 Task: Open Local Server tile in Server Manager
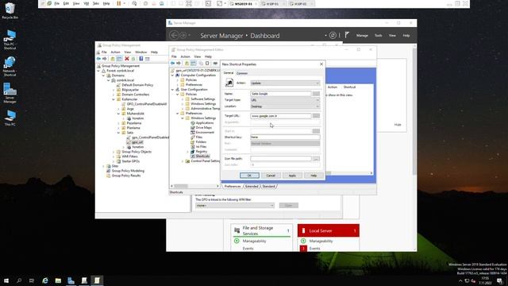pyautogui.click(x=328, y=230)
